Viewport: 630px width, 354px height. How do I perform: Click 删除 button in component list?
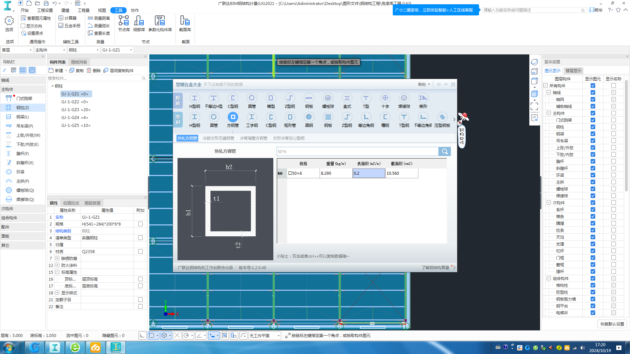click(x=94, y=70)
